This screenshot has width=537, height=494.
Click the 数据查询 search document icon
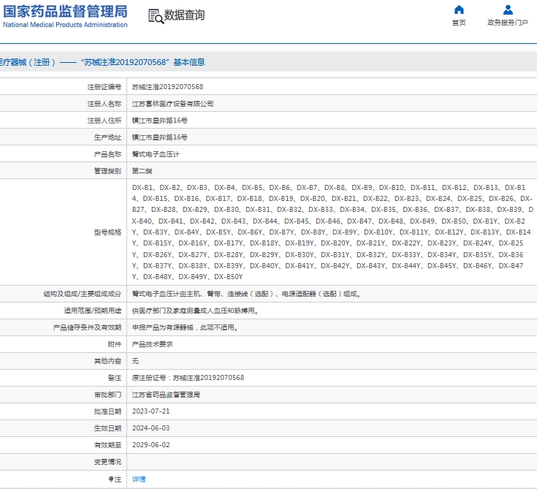point(156,16)
